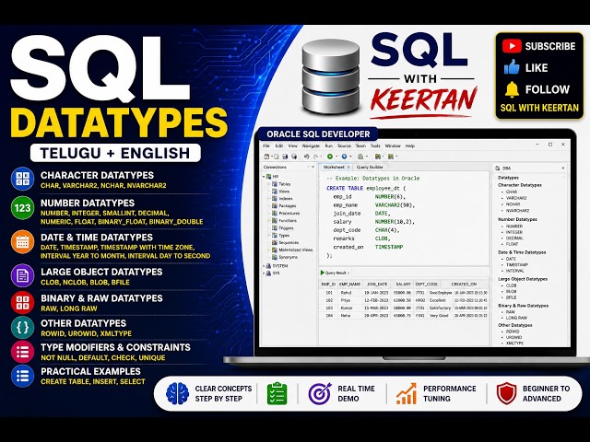Click 'UROWID' in the DBA datatypes list

[513, 337]
